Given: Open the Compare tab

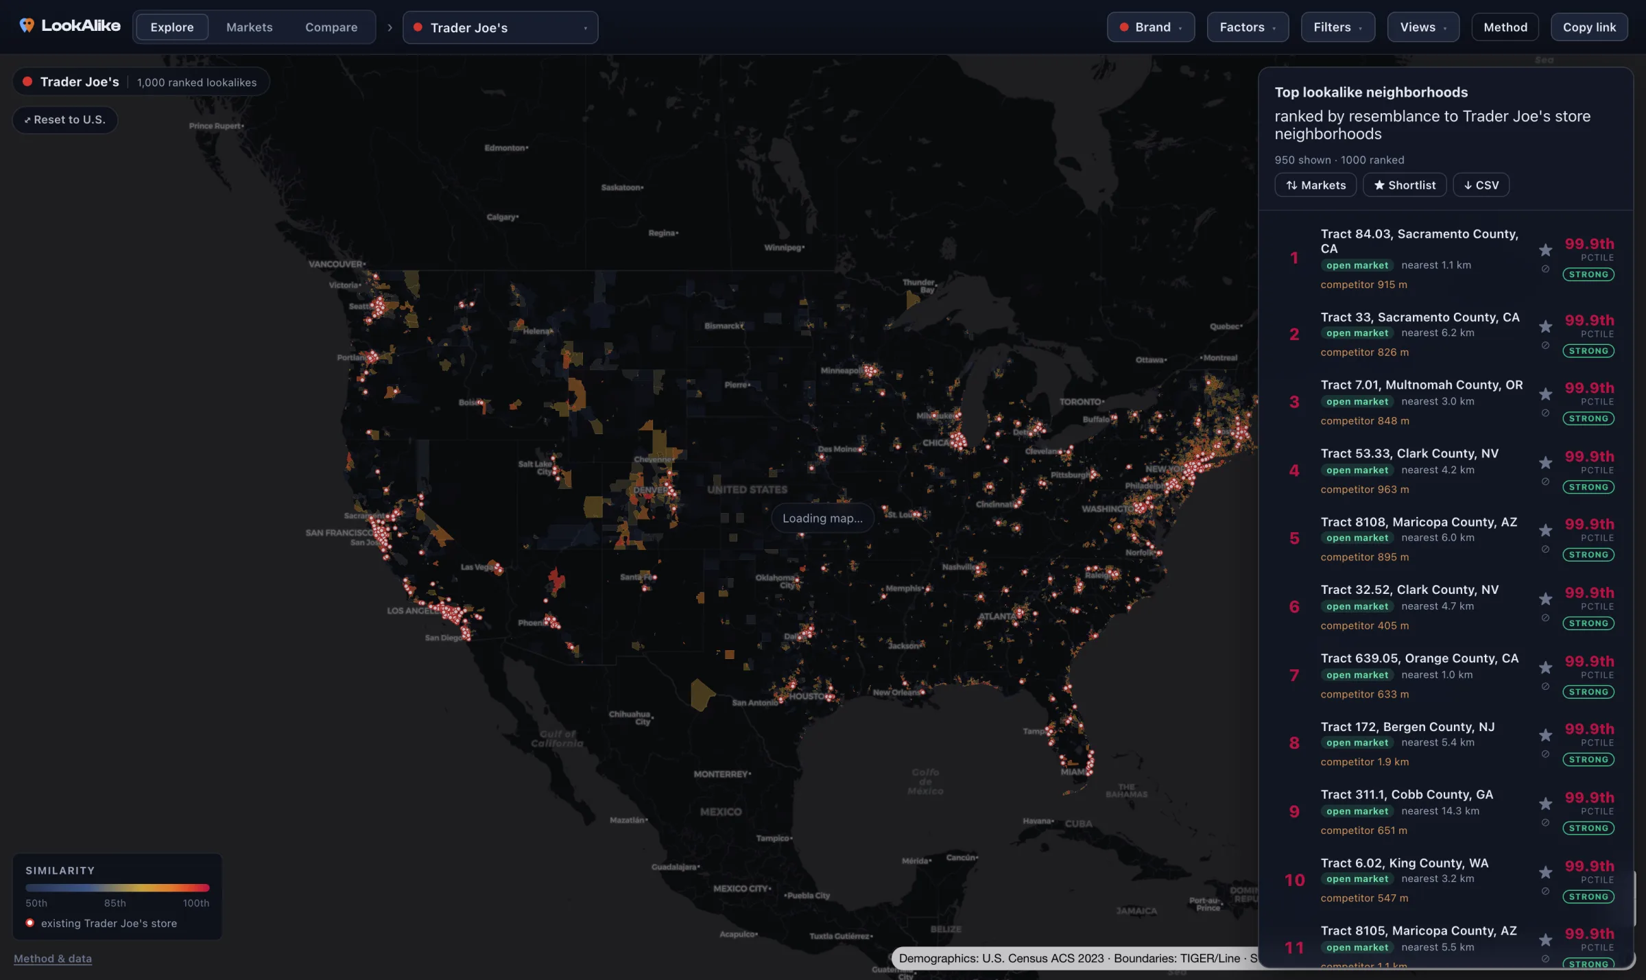Looking at the screenshot, I should 331,27.
